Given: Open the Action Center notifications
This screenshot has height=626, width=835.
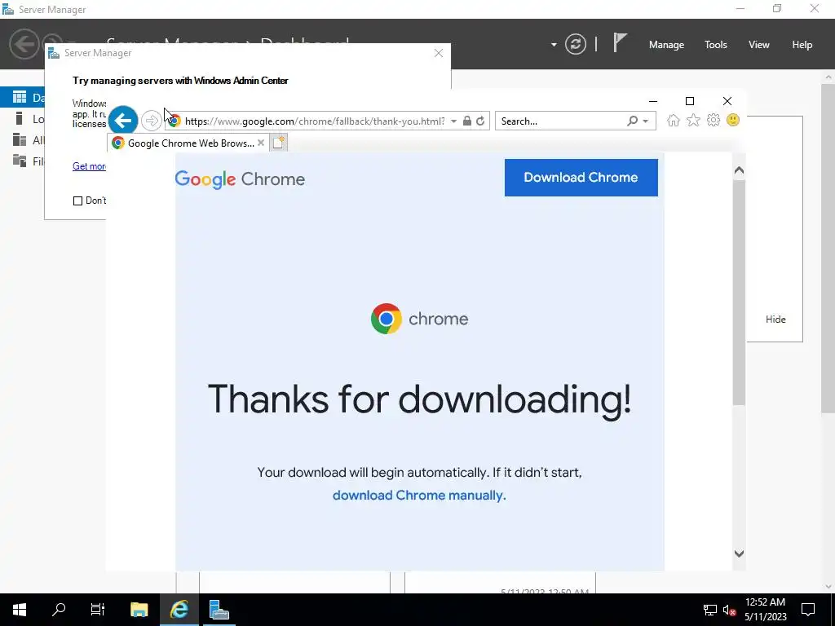Looking at the screenshot, I should point(808,610).
